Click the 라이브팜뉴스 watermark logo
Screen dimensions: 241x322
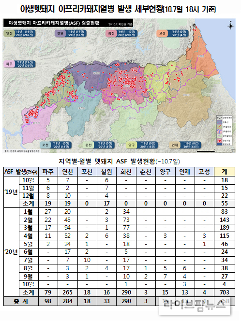195,306
